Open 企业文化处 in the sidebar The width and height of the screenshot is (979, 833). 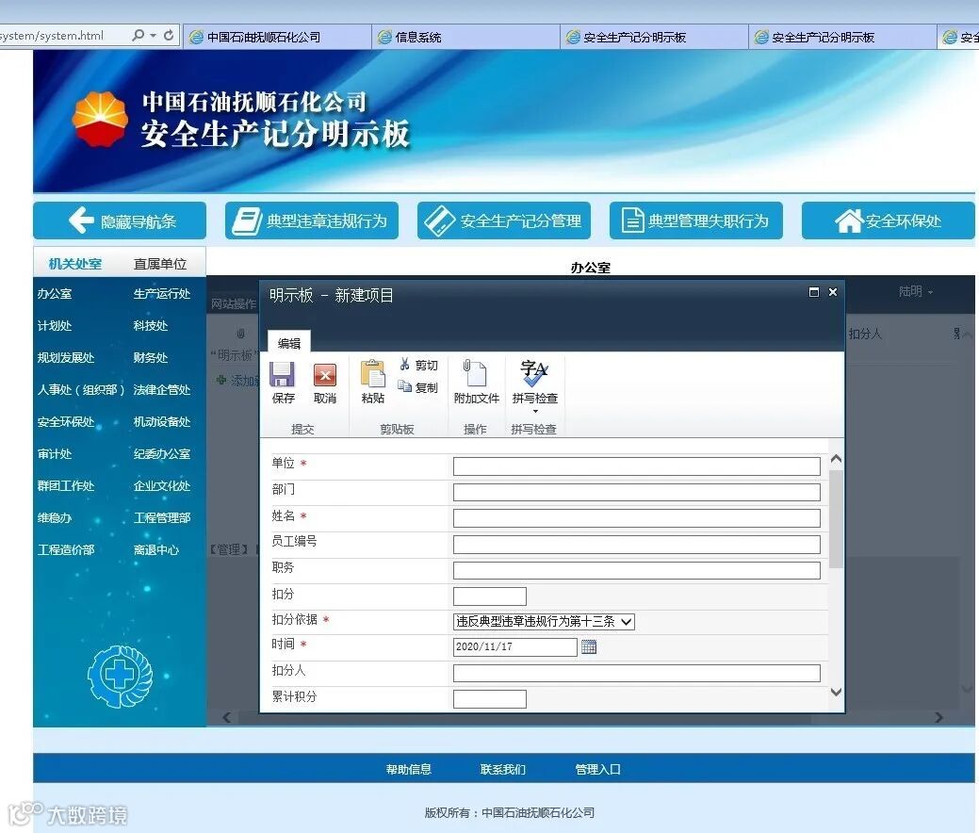[x=162, y=486]
